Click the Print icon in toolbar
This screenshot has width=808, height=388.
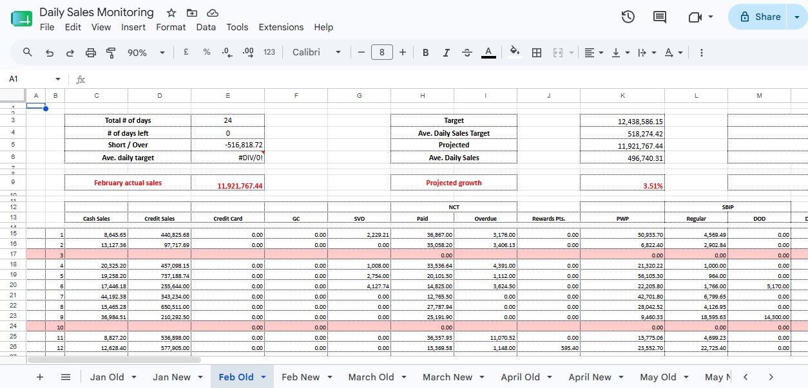tap(91, 53)
